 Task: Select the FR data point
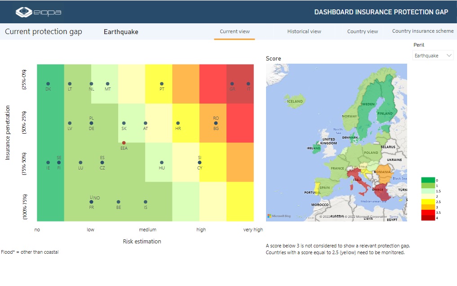[x=91, y=202]
